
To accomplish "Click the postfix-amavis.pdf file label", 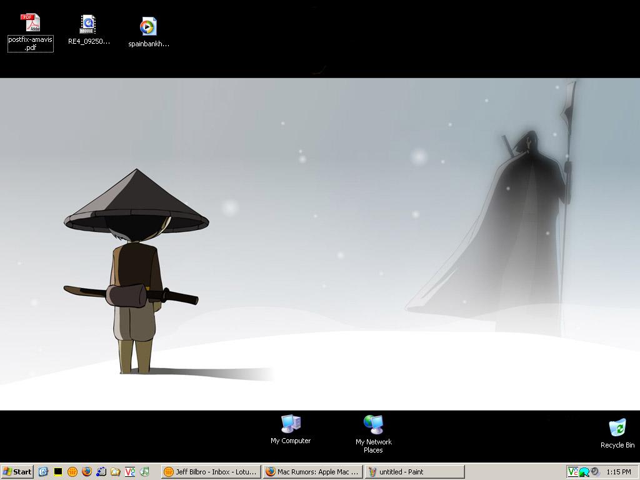I will [x=31, y=44].
